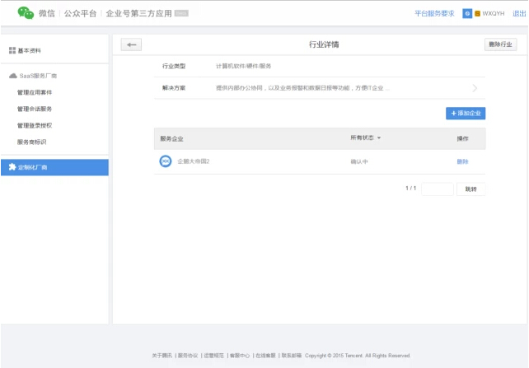Select 管理会话服务 menu item

[35, 109]
